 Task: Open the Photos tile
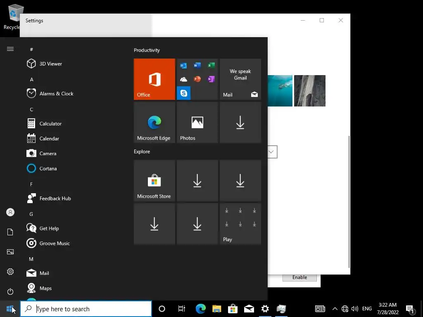[x=197, y=122]
